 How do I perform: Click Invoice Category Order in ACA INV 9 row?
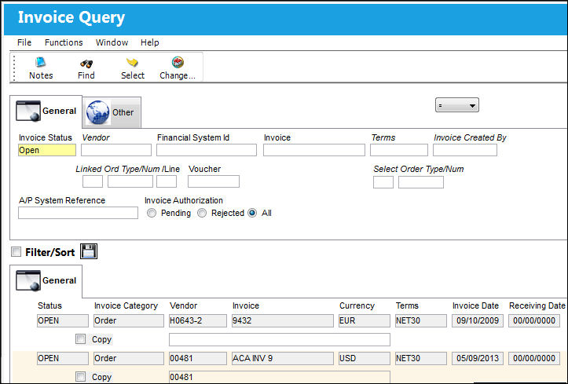[129, 358]
